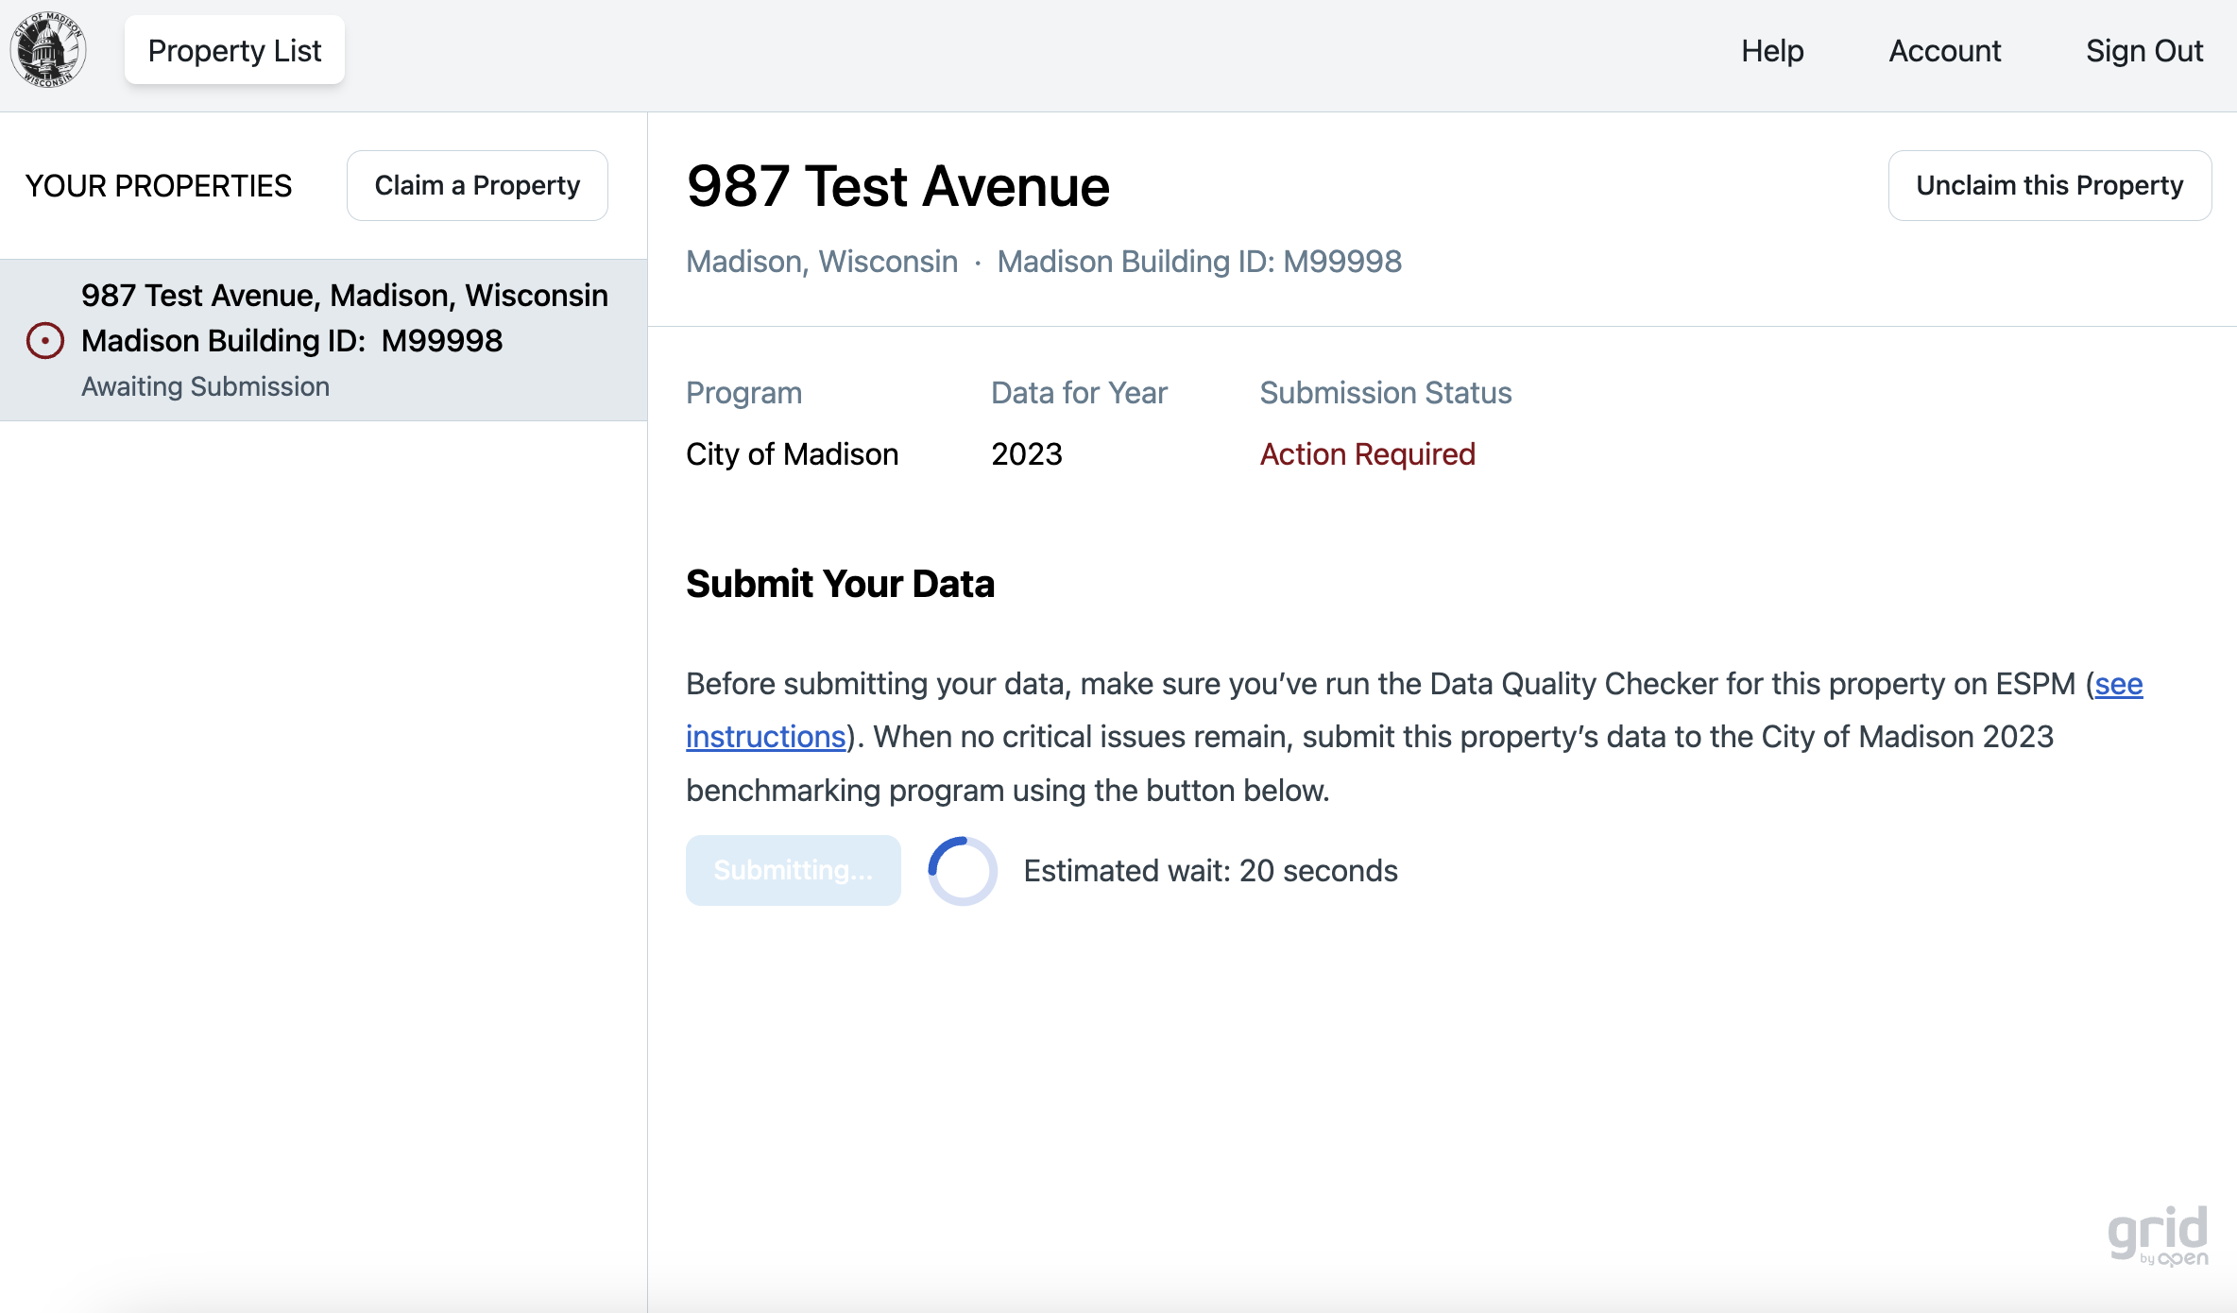The width and height of the screenshot is (2237, 1313).
Task: Open the Help menu
Action: coord(1772,51)
